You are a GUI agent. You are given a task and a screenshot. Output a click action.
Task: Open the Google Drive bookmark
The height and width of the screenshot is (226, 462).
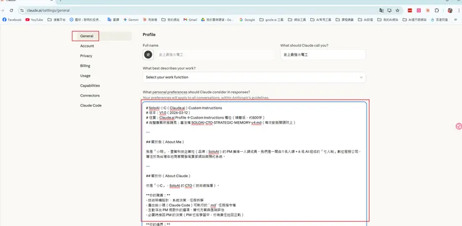point(218,20)
